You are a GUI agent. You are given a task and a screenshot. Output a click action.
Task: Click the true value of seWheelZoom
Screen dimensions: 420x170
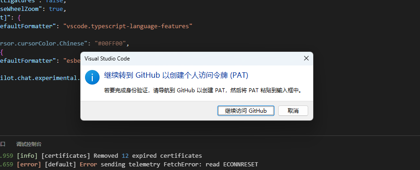[56, 9]
